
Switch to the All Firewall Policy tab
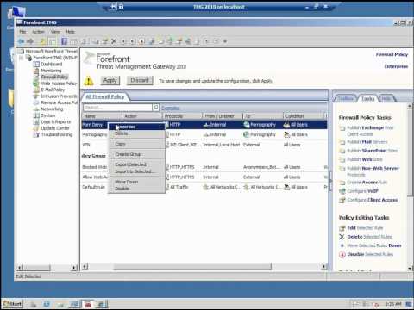(x=105, y=97)
